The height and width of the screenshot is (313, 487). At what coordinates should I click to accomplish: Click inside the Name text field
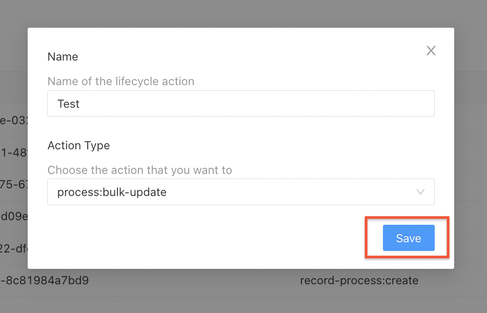[x=241, y=103]
